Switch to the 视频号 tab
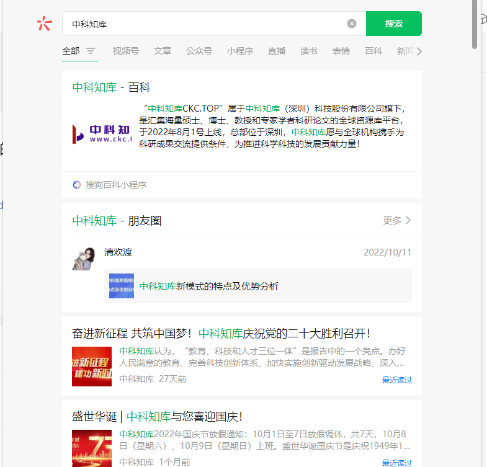487x467 pixels. point(126,51)
